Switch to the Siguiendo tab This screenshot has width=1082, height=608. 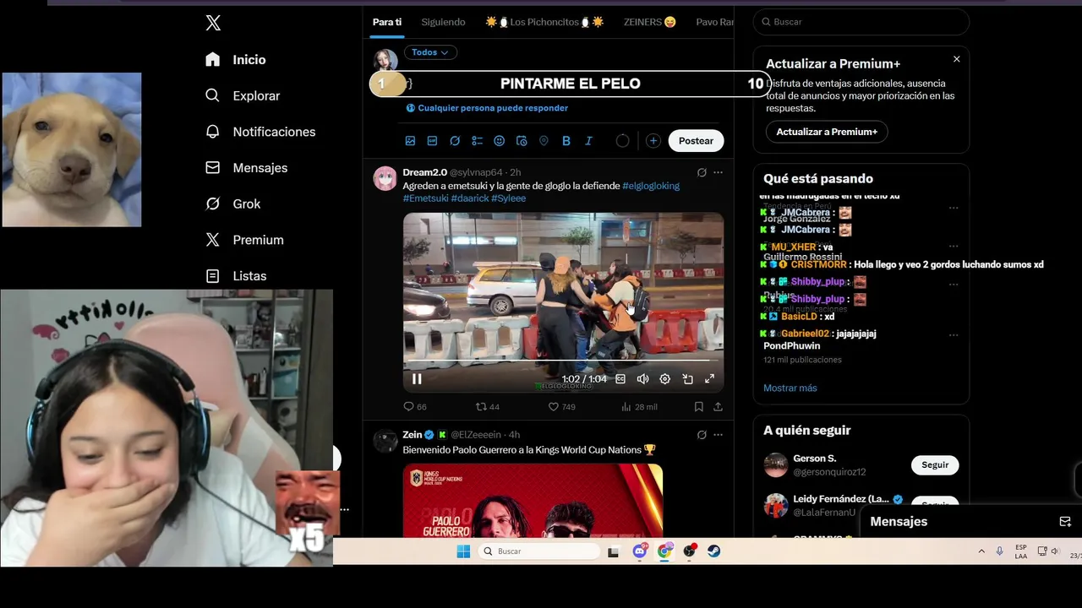point(443,22)
